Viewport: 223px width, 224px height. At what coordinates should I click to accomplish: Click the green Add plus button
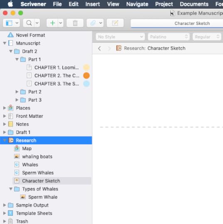[x=53, y=23]
